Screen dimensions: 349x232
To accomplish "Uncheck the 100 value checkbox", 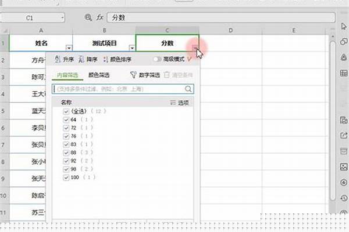I will [x=66, y=177].
